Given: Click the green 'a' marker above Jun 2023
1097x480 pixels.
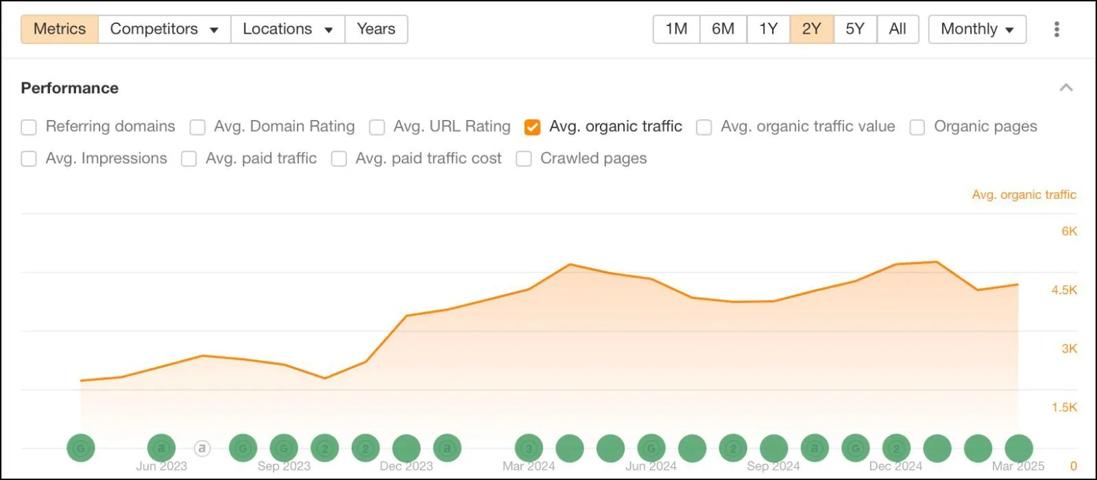Looking at the screenshot, I should (x=162, y=448).
